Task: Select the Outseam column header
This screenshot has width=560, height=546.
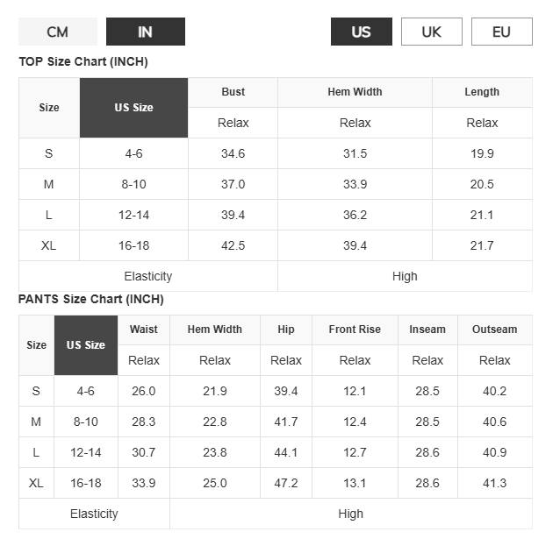Action: click(495, 330)
